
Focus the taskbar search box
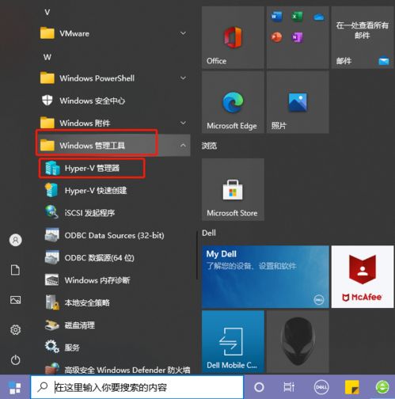click(x=137, y=387)
